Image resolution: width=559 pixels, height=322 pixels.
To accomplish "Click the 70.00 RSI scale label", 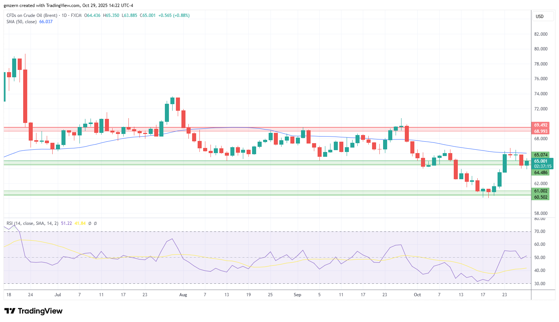I will click(x=539, y=231).
